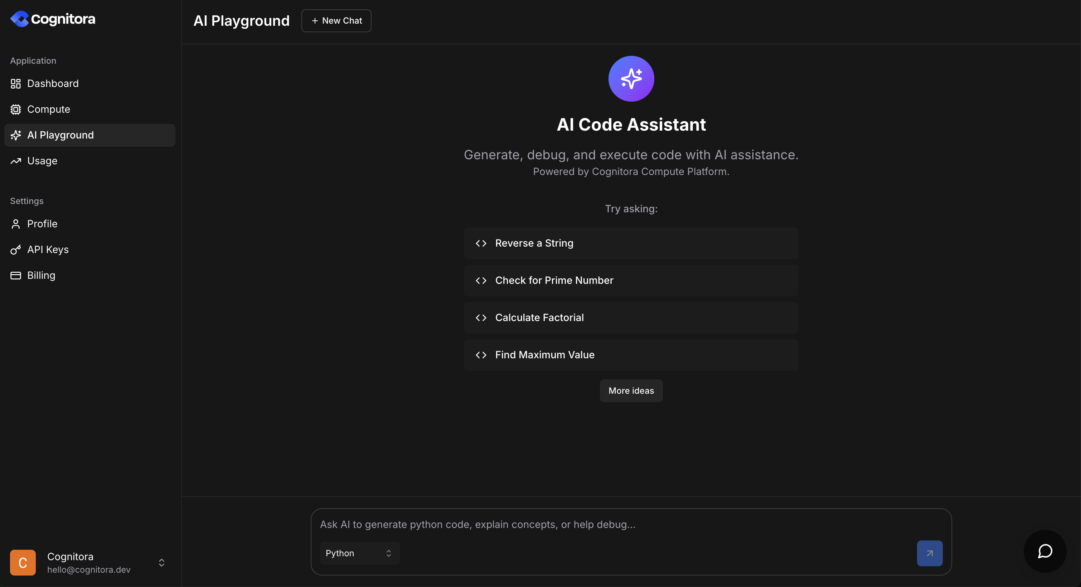Click the Usage trend icon
This screenshot has height=587, width=1081.
click(x=15, y=161)
